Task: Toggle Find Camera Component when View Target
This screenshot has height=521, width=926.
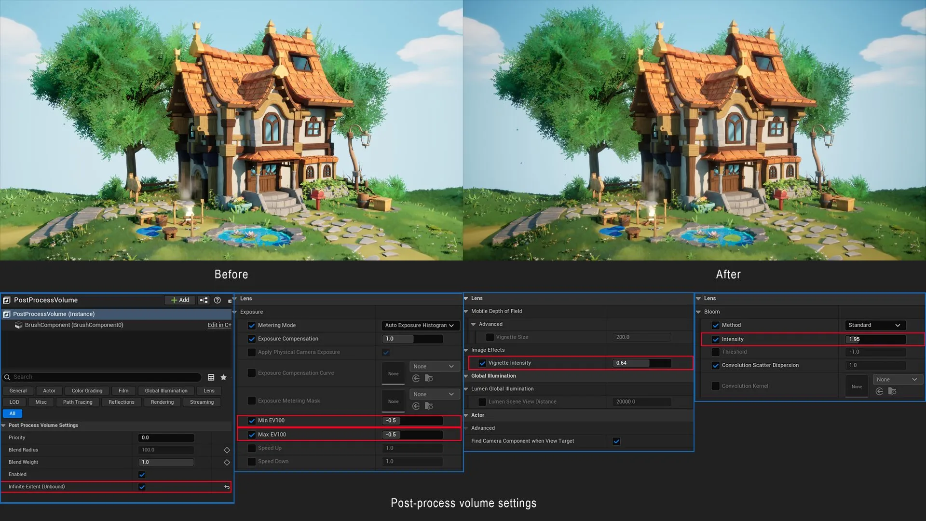Action: [x=616, y=441]
